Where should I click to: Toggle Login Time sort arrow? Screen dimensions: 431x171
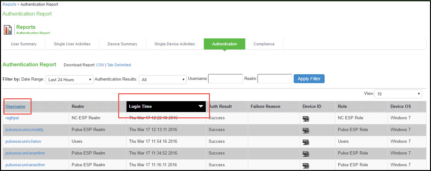coord(201,107)
